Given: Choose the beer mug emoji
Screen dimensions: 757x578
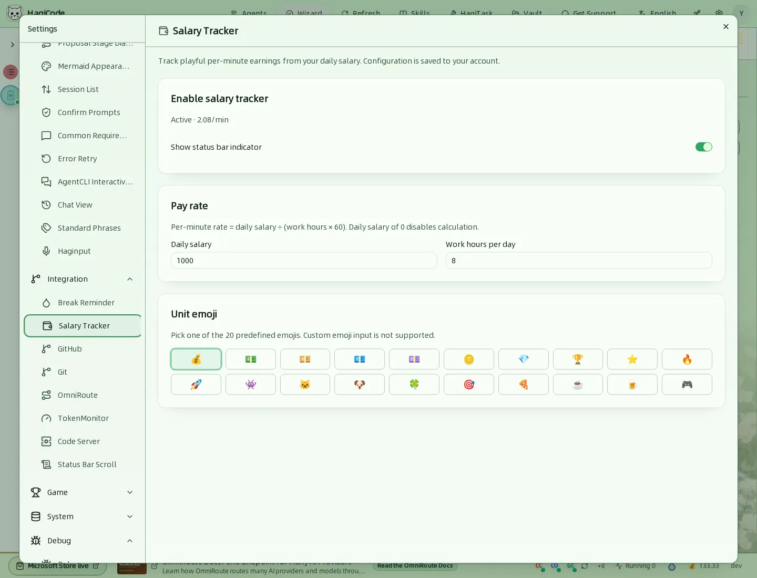Looking at the screenshot, I should (x=632, y=385).
